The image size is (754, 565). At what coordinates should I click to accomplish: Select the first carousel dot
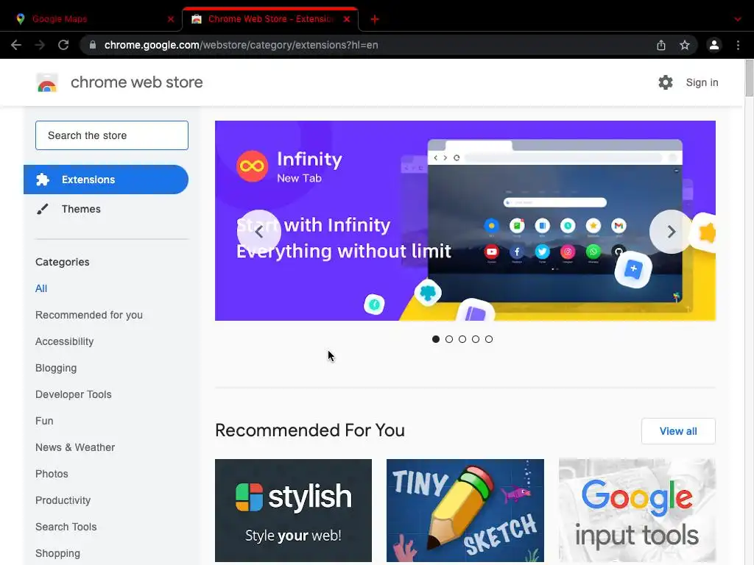[436, 339]
